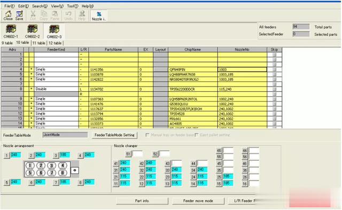Viewport: 342px width, 210px height.
Task: Toggle Skip checkbox for address 8 row
Action: click(274, 89)
